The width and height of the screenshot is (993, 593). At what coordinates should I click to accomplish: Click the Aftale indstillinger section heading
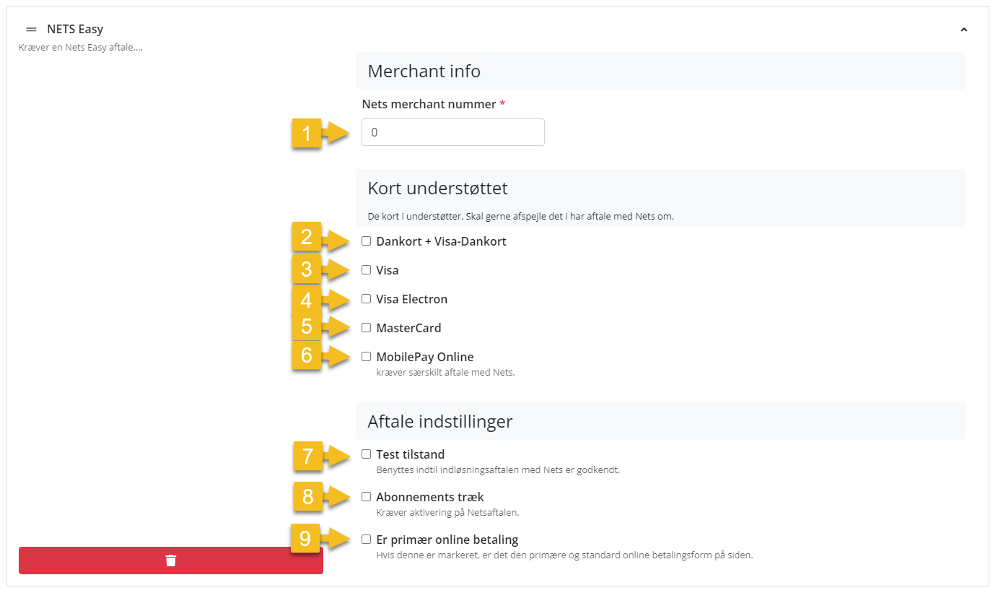440,421
